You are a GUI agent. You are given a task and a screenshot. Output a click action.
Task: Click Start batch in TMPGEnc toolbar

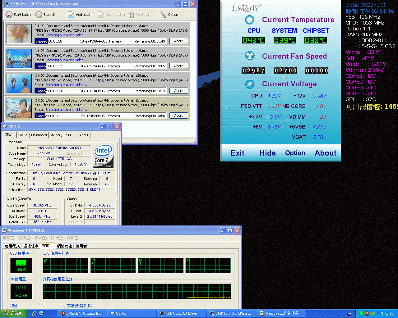tap(18, 15)
